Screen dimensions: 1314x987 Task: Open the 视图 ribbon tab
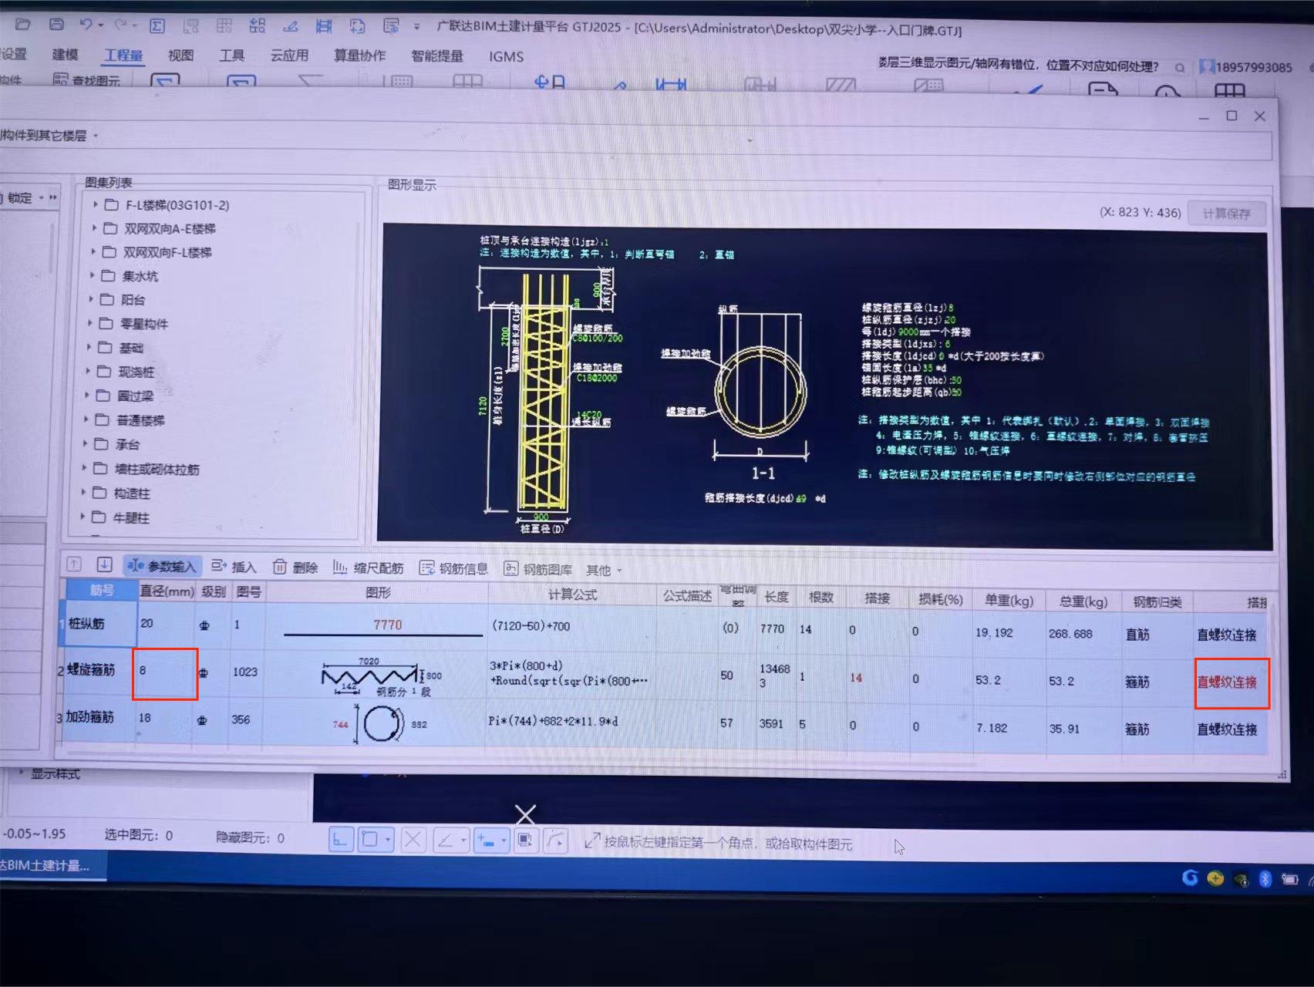tap(180, 55)
